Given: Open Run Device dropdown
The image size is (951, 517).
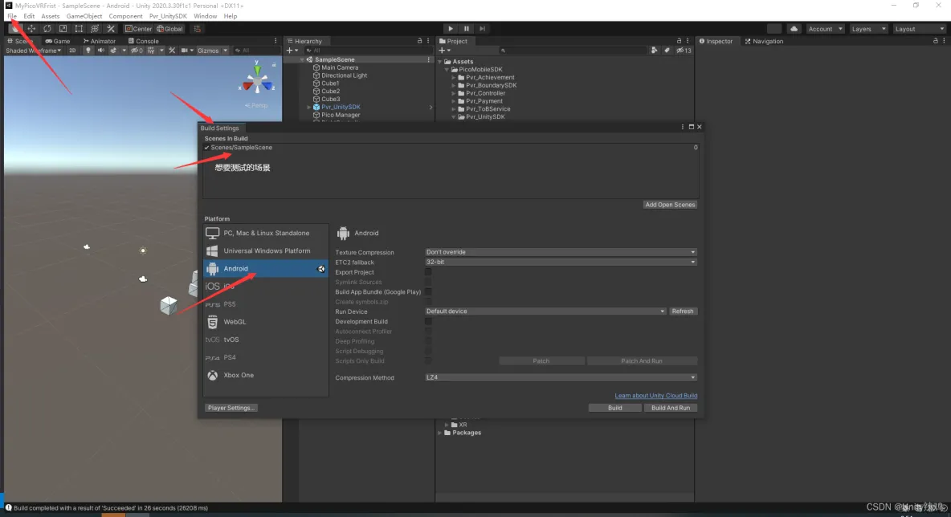Looking at the screenshot, I should point(545,311).
